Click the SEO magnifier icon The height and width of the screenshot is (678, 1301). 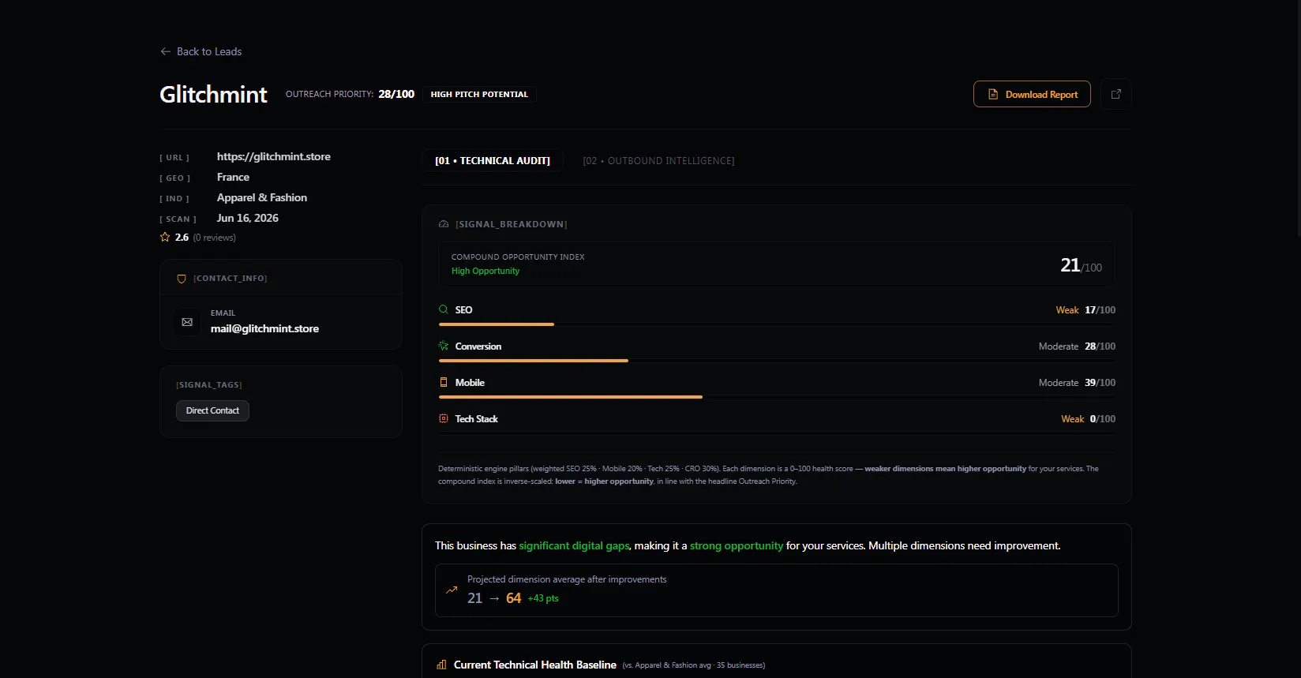coord(444,309)
